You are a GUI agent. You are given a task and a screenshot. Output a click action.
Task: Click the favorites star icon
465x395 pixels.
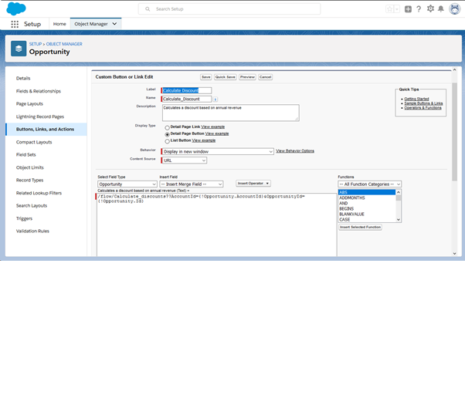coord(389,9)
